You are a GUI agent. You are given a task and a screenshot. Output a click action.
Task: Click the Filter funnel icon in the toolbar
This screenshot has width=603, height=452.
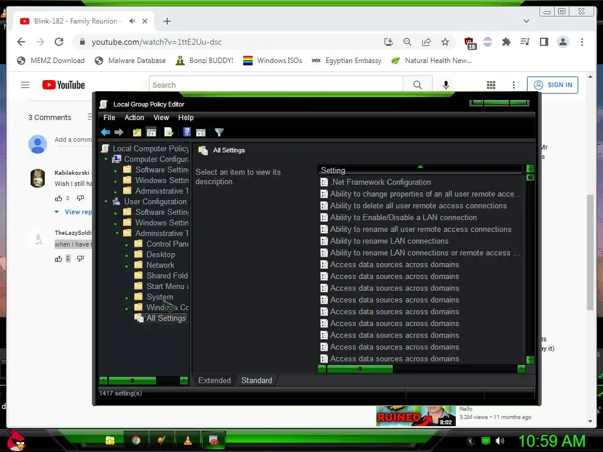pos(219,132)
